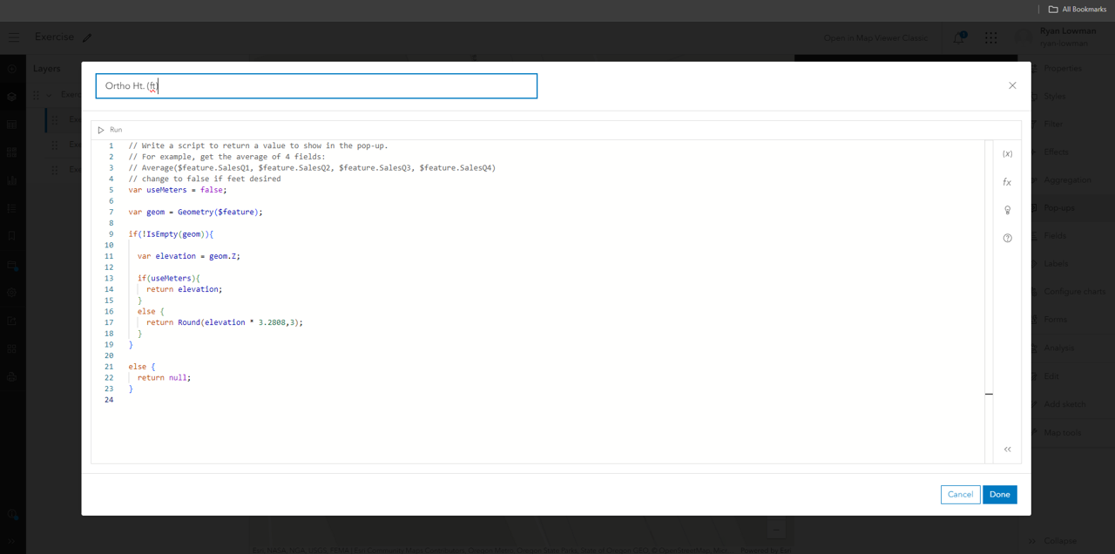This screenshot has width=1115, height=554.
Task: Select Pop-ups in the background right toolbar
Action: click(1058, 207)
